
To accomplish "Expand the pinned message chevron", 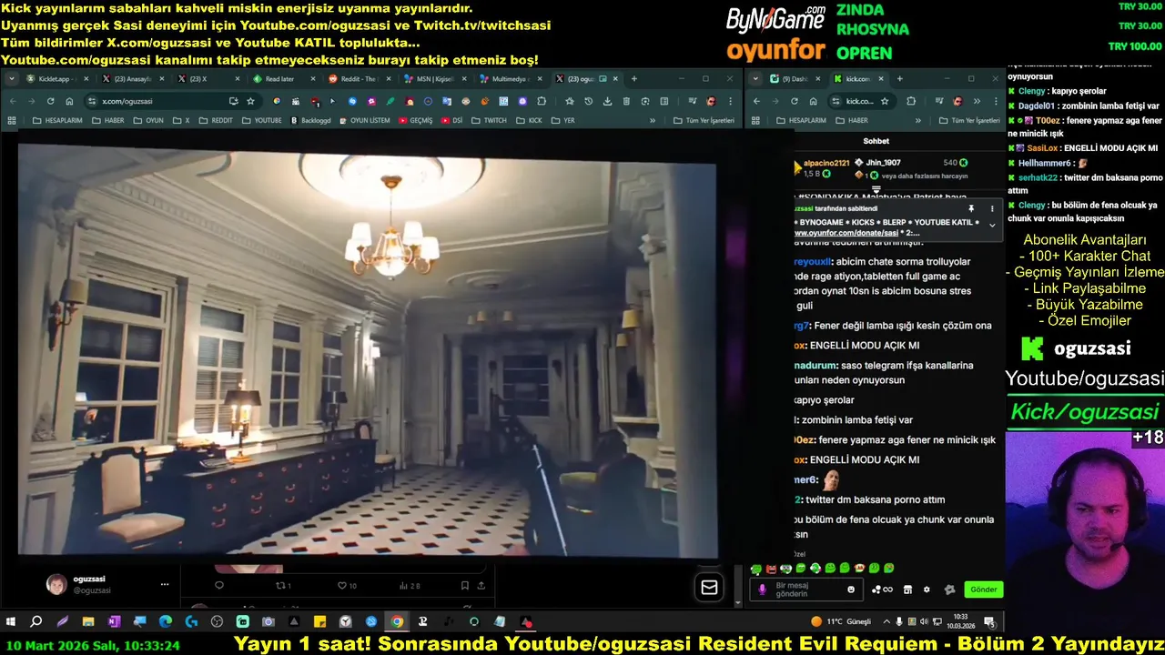I will (992, 225).
